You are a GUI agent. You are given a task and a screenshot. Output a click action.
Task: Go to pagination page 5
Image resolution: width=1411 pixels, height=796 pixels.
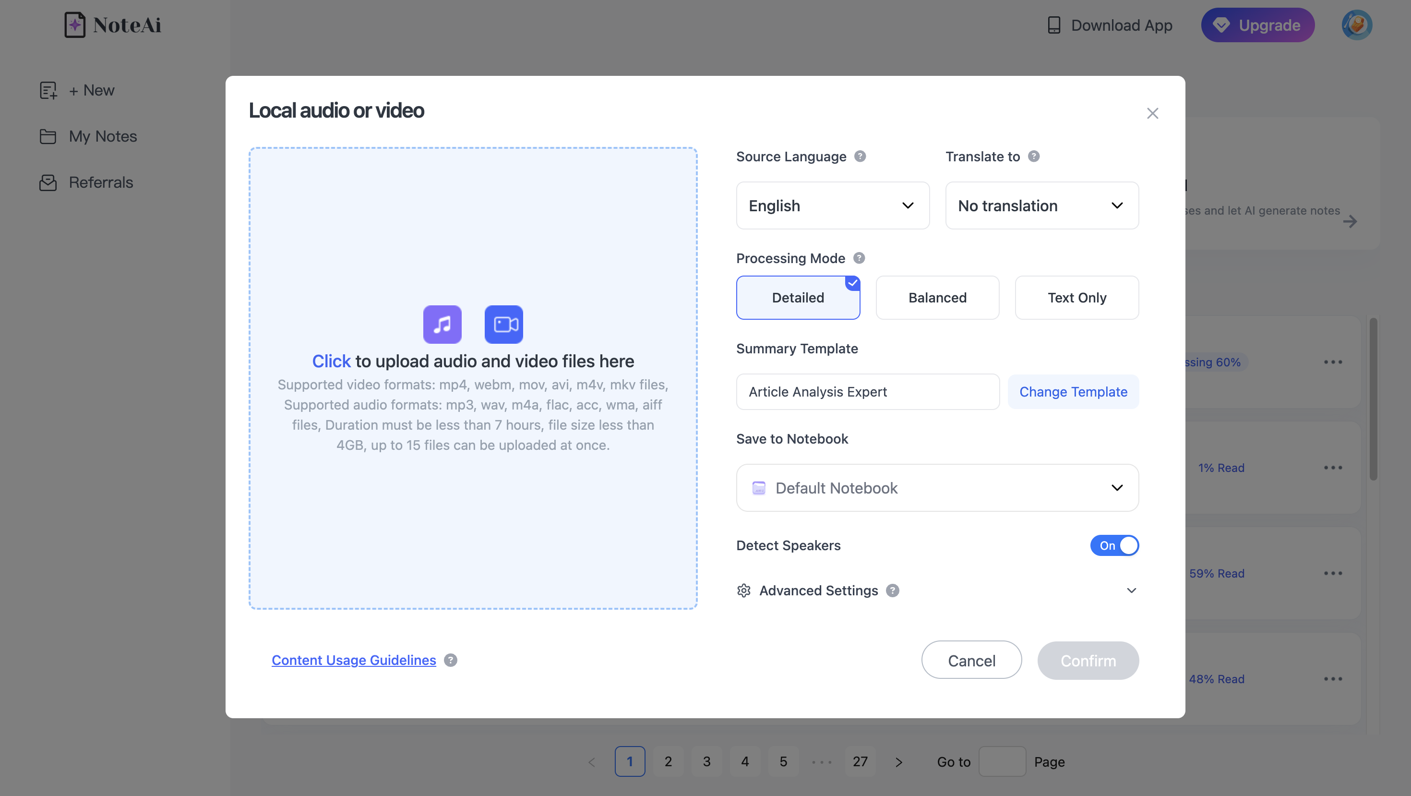coord(783,761)
